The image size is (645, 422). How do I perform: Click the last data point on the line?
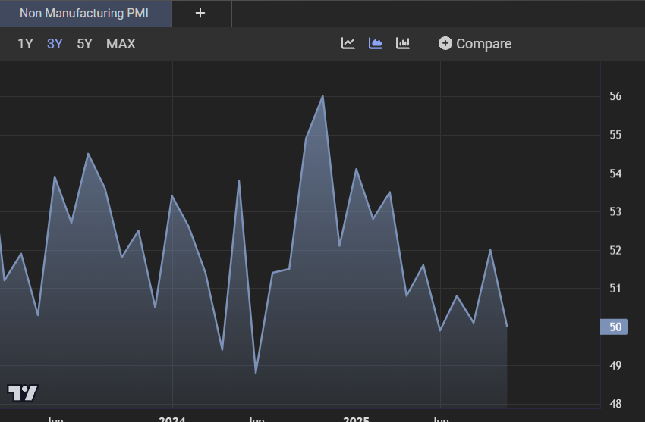506,327
